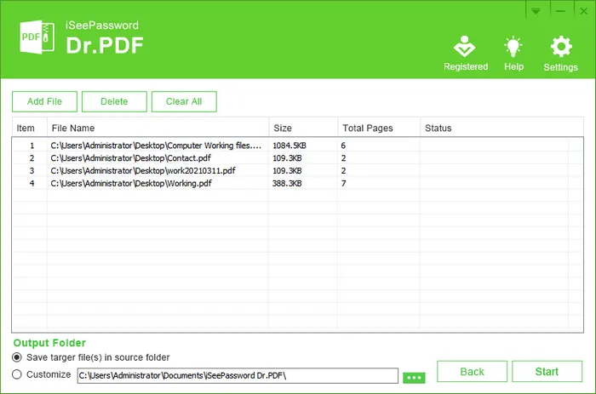Minimize the Dr.PDF window
The width and height of the screenshot is (596, 394).
tap(560, 11)
